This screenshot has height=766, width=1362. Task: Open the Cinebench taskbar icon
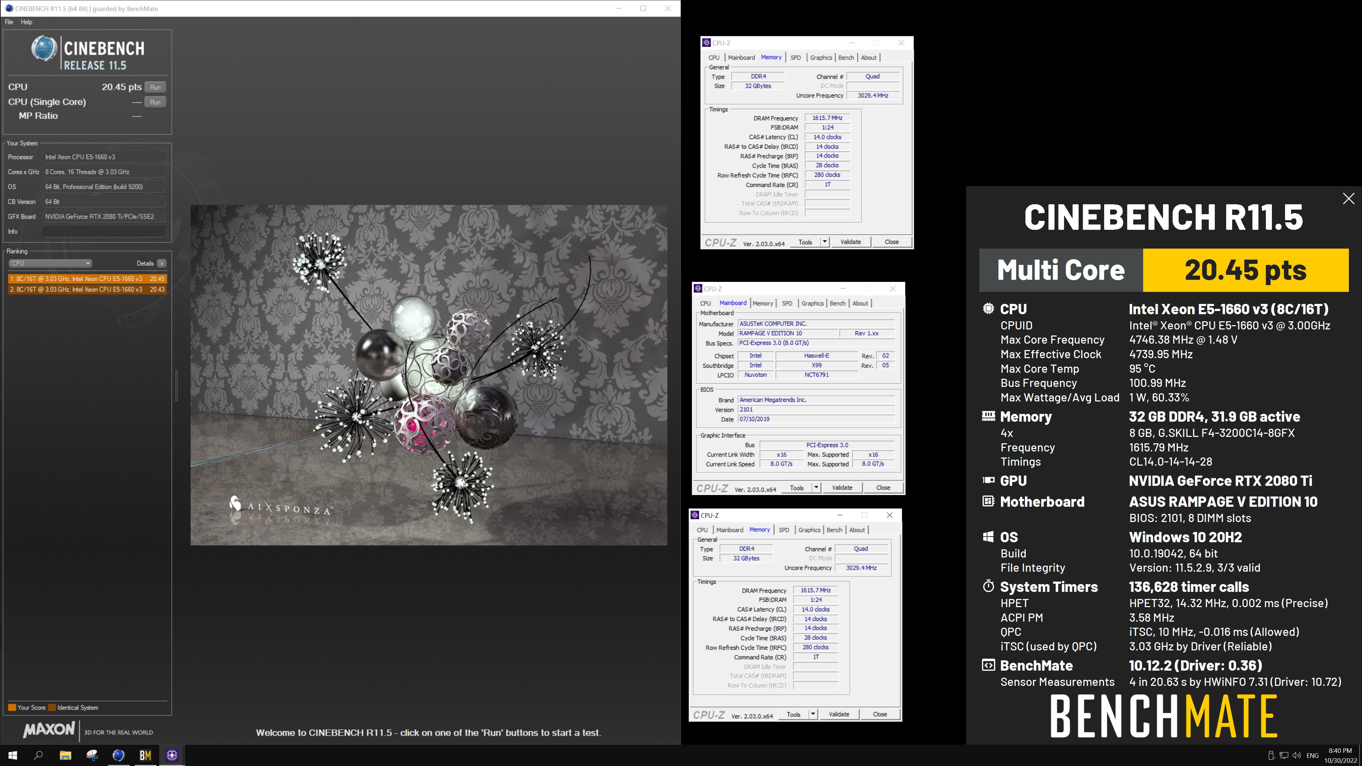118,755
